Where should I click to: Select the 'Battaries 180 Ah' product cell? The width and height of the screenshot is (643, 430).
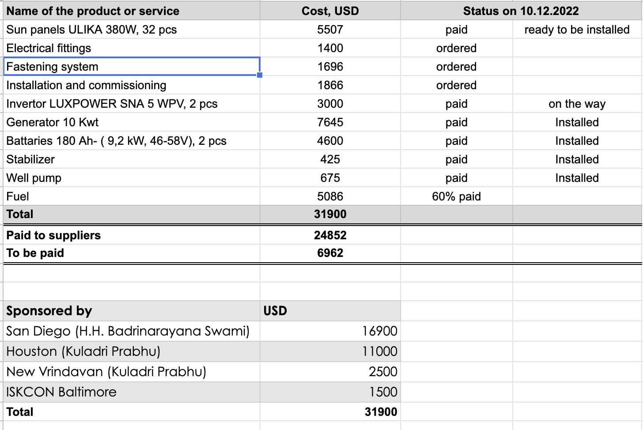click(132, 141)
